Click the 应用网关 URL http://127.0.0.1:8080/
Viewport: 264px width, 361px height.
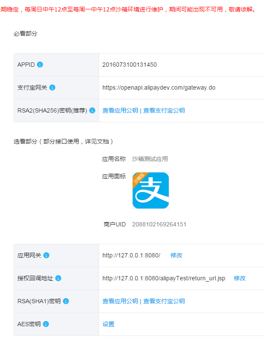tap(131, 255)
